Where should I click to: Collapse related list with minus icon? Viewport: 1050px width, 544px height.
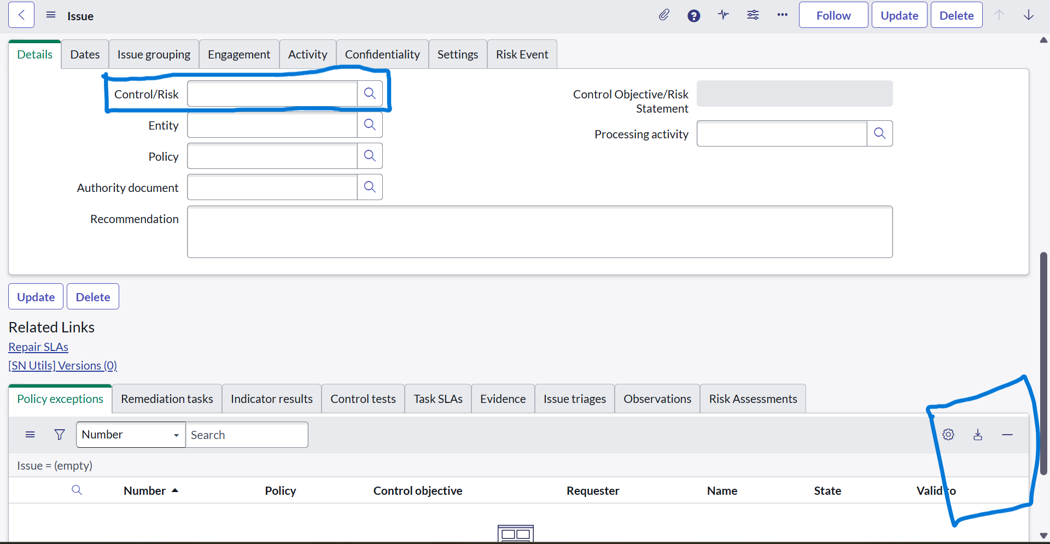point(1007,435)
